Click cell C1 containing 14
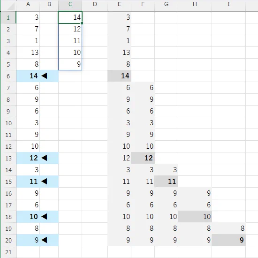258x258 pixels. point(70,17)
